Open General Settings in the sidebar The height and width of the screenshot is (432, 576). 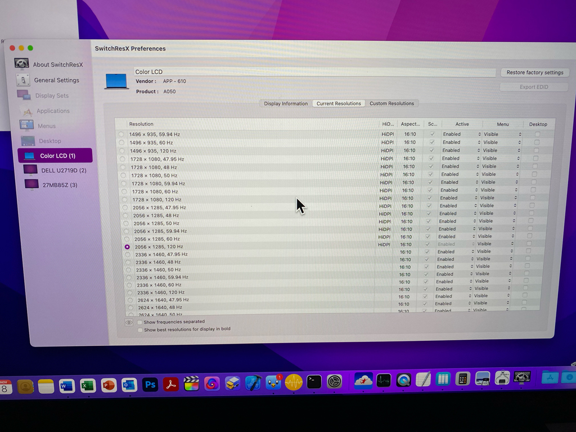48,80
